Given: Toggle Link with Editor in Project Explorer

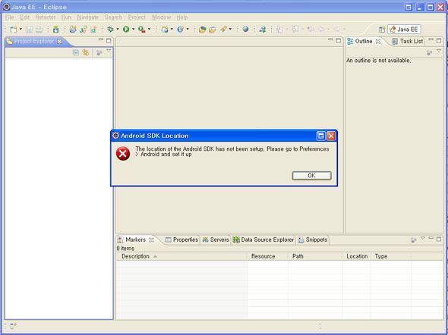Looking at the screenshot, I should (86, 52).
